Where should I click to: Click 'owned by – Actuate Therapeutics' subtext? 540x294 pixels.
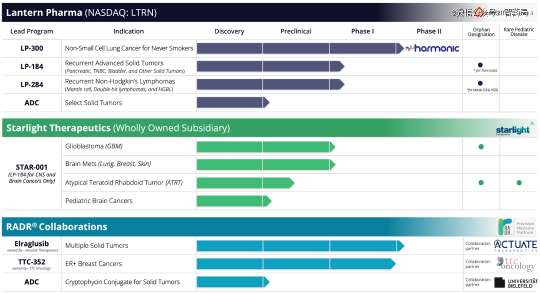pos(32,250)
